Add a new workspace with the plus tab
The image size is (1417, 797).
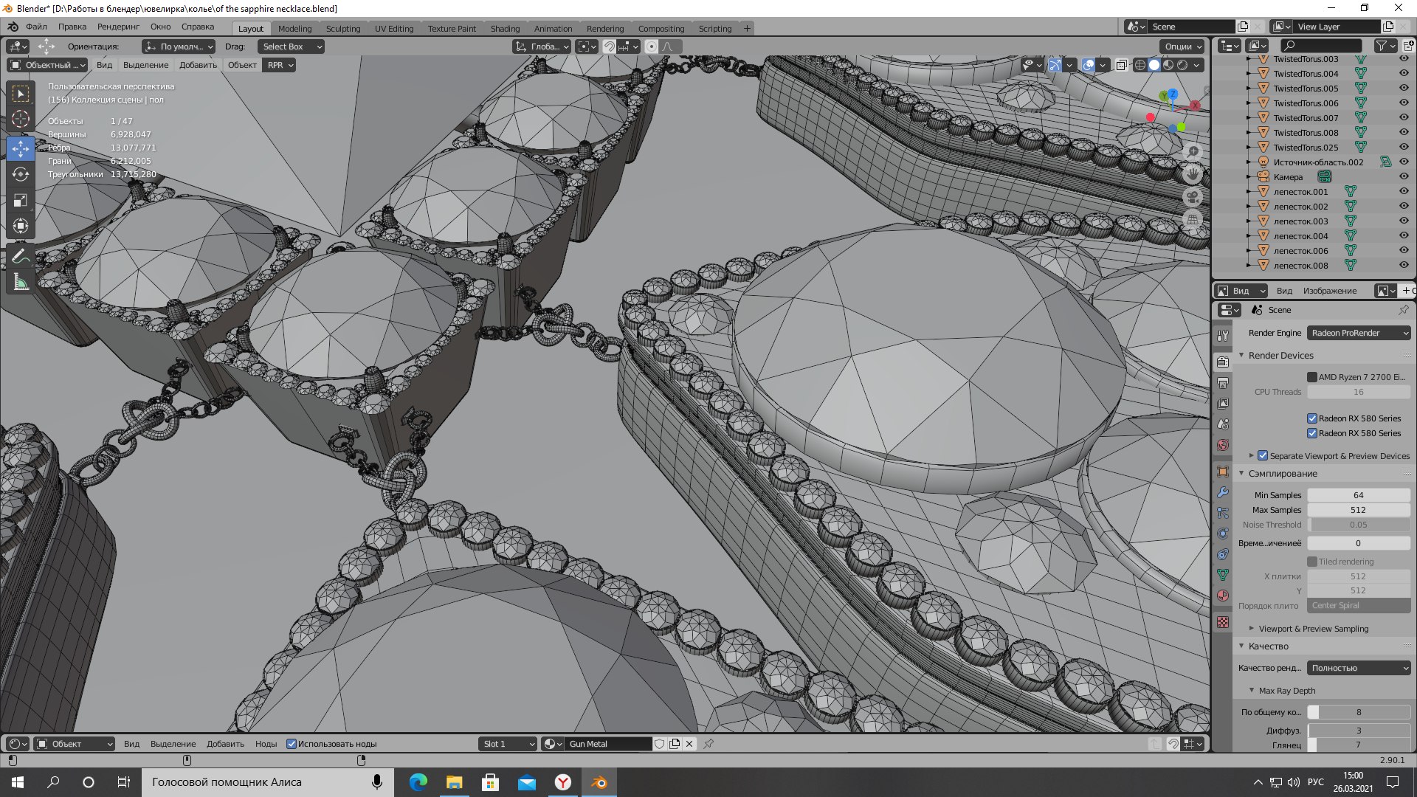(x=747, y=28)
